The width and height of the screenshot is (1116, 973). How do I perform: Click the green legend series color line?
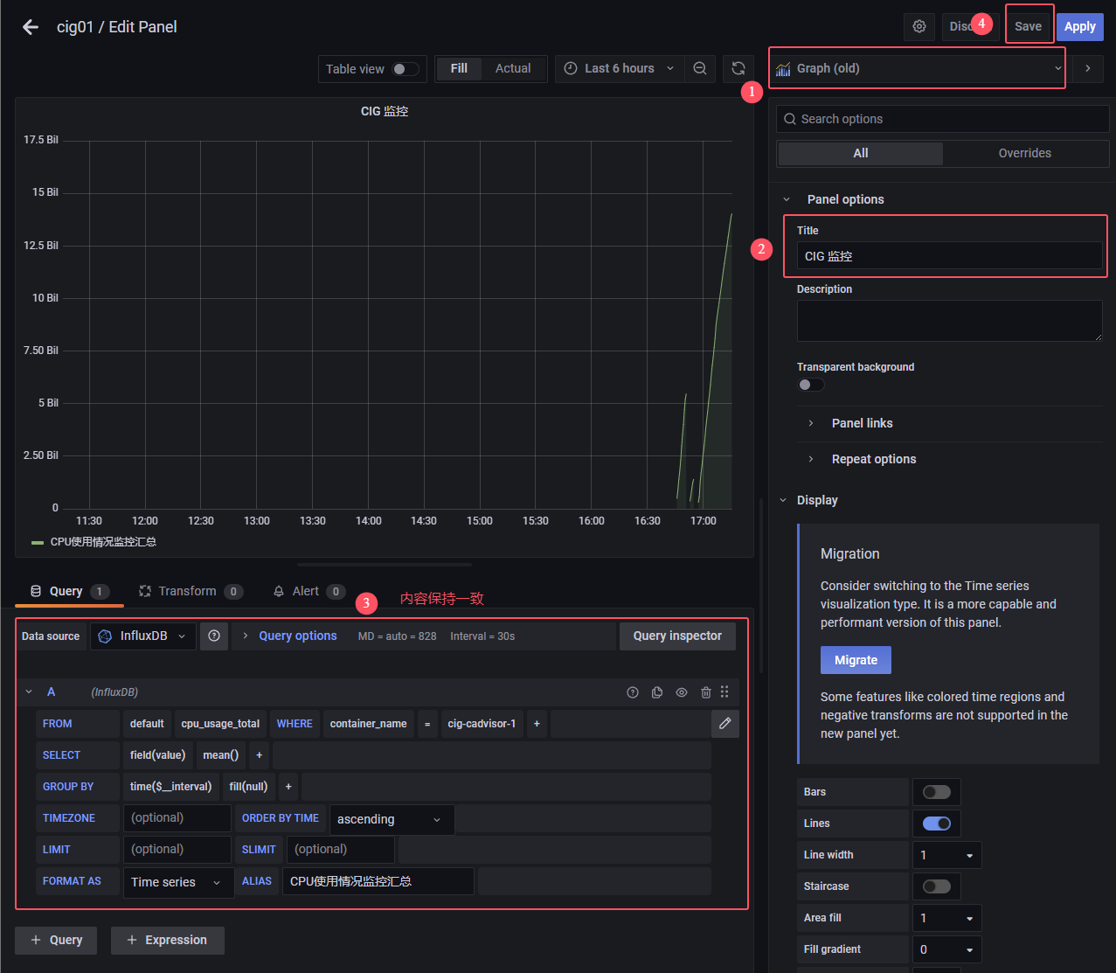tap(38, 542)
